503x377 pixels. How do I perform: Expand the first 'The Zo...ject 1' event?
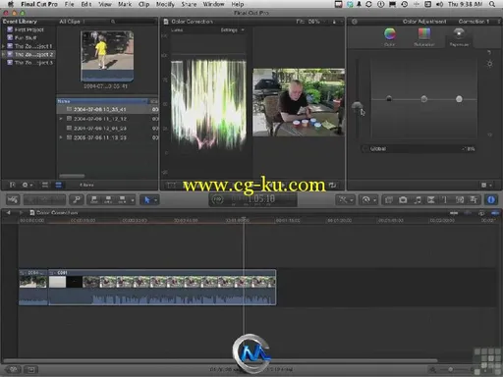point(3,46)
